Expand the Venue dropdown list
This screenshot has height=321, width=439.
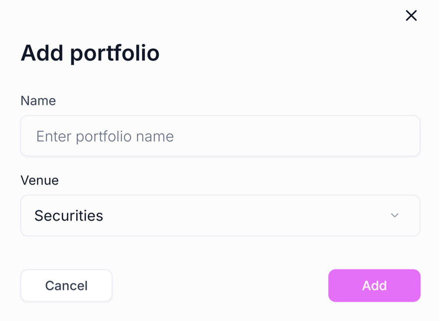220,215
